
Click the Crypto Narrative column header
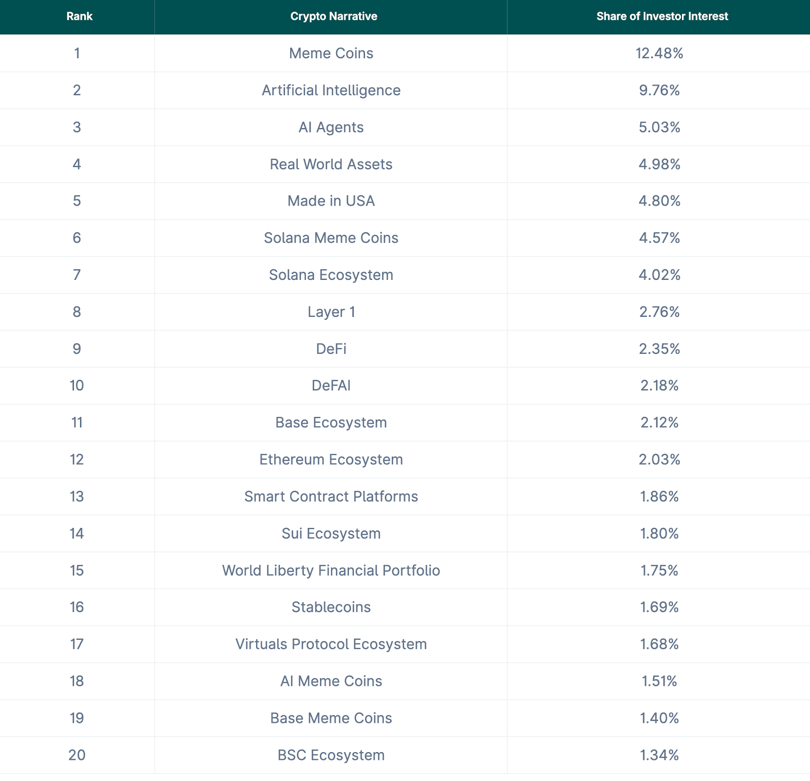[x=334, y=16]
